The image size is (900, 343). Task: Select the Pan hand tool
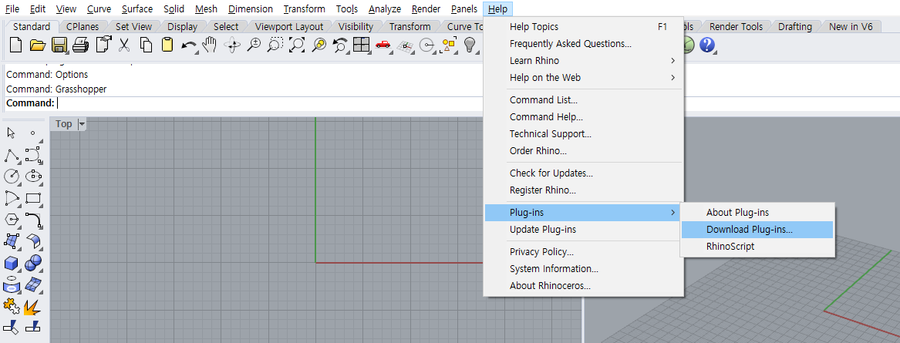coord(210,45)
